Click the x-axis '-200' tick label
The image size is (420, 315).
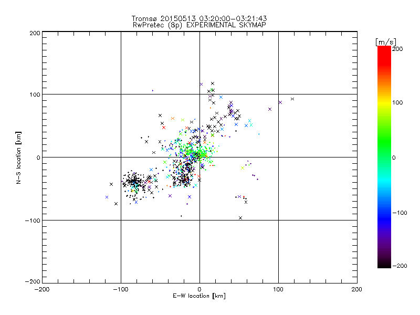(x=42, y=290)
